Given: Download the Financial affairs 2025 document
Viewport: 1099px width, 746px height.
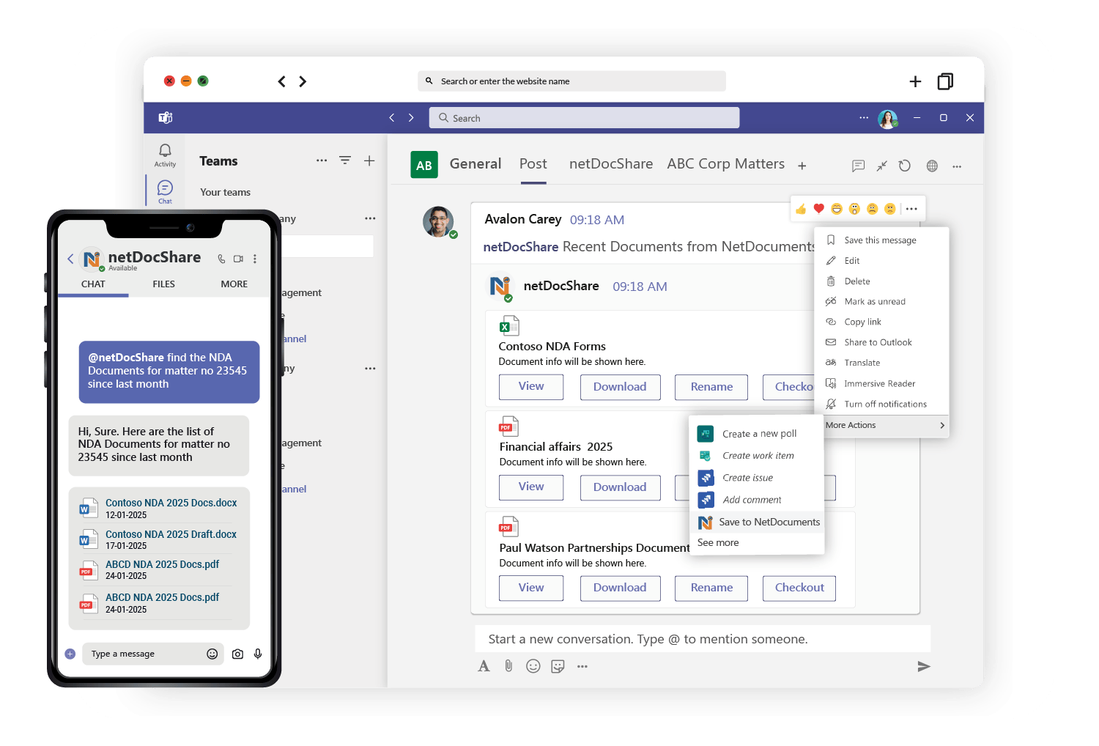Looking at the screenshot, I should 620,487.
